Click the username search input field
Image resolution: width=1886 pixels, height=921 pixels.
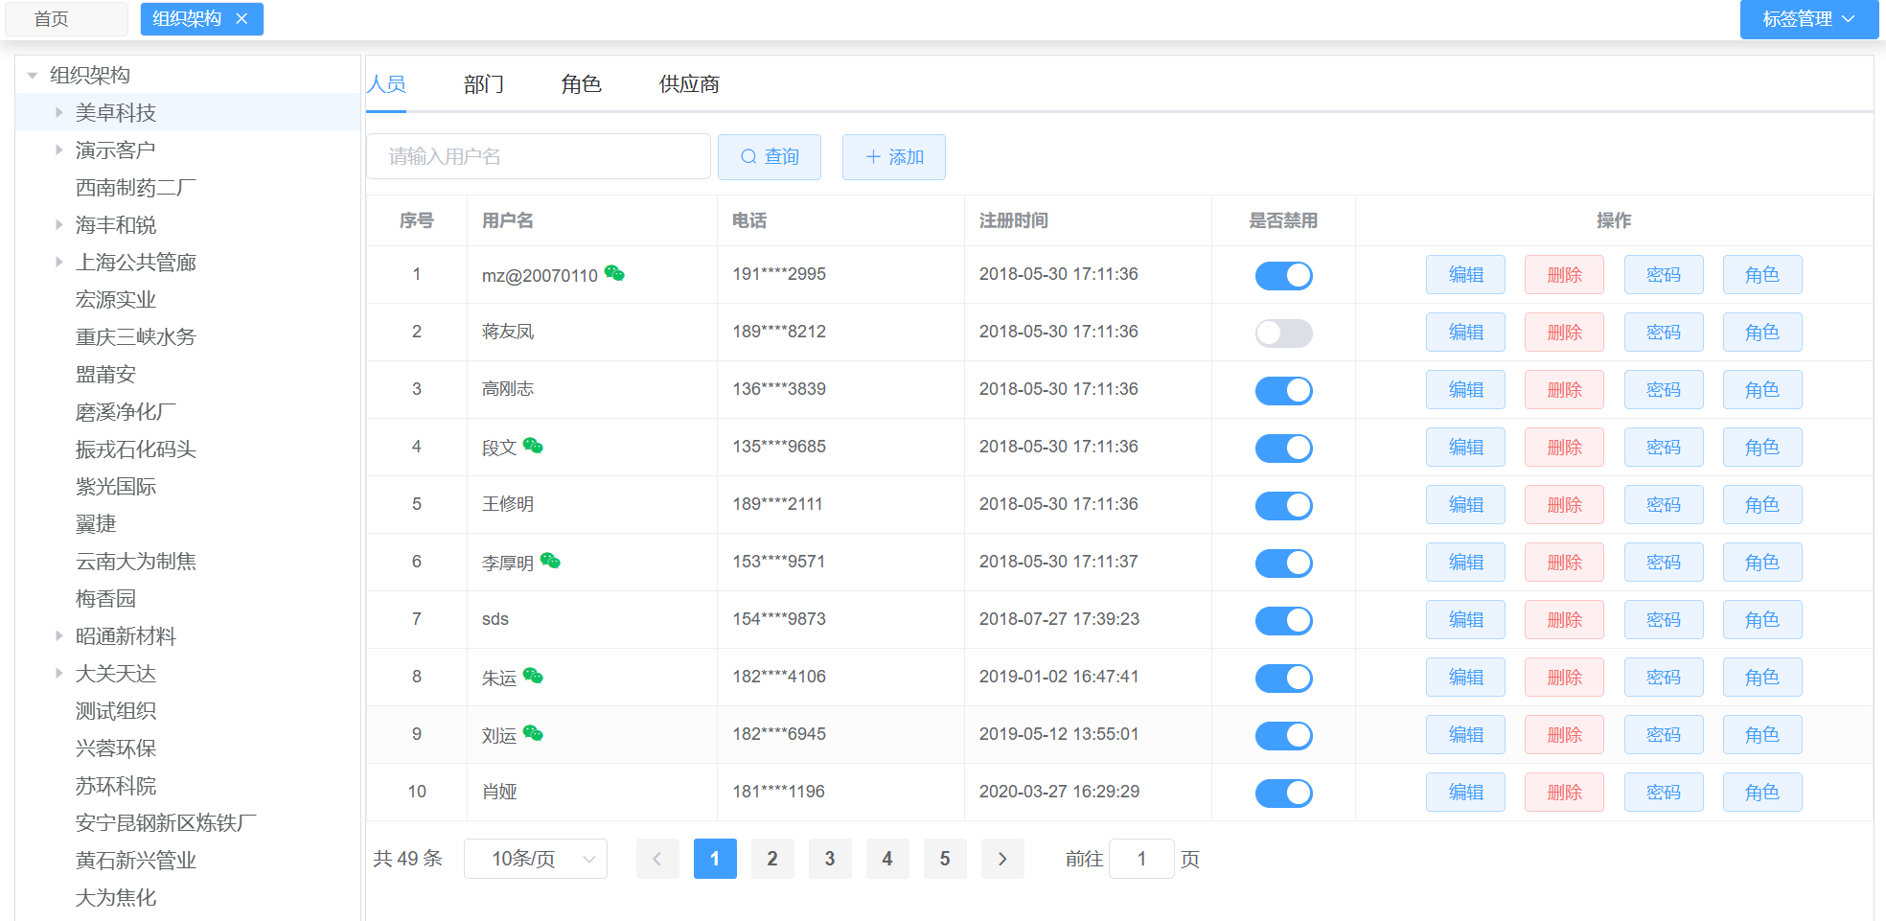pyautogui.click(x=538, y=157)
